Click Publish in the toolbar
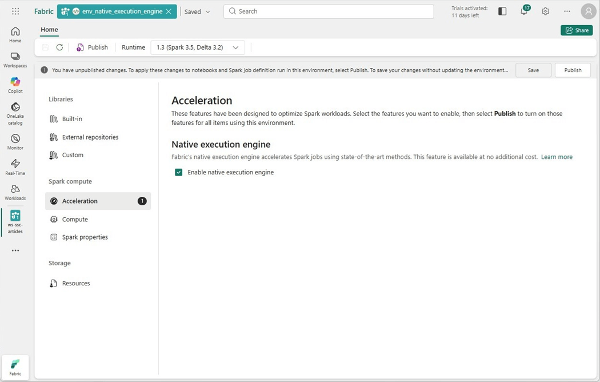 tap(92, 47)
